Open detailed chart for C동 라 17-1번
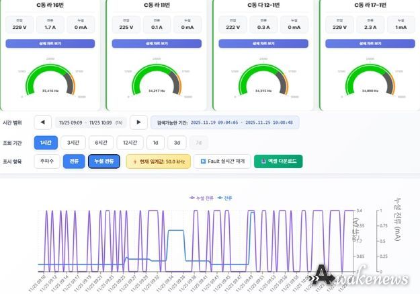 [367, 44]
